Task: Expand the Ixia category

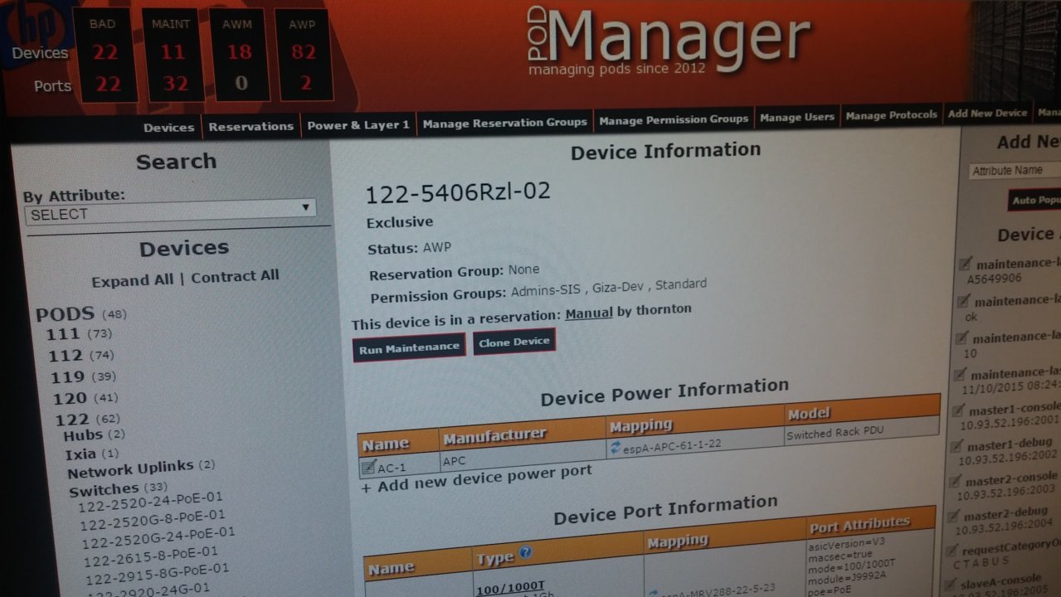Action: (x=81, y=455)
